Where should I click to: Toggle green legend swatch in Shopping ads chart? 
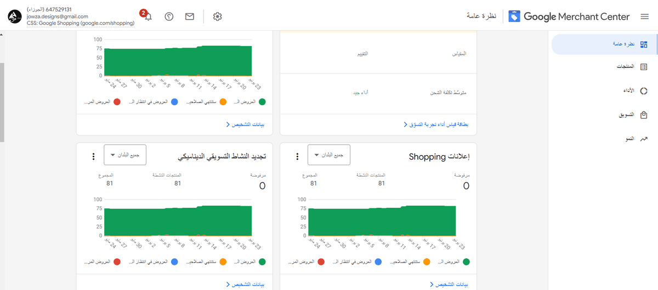pos(466,262)
